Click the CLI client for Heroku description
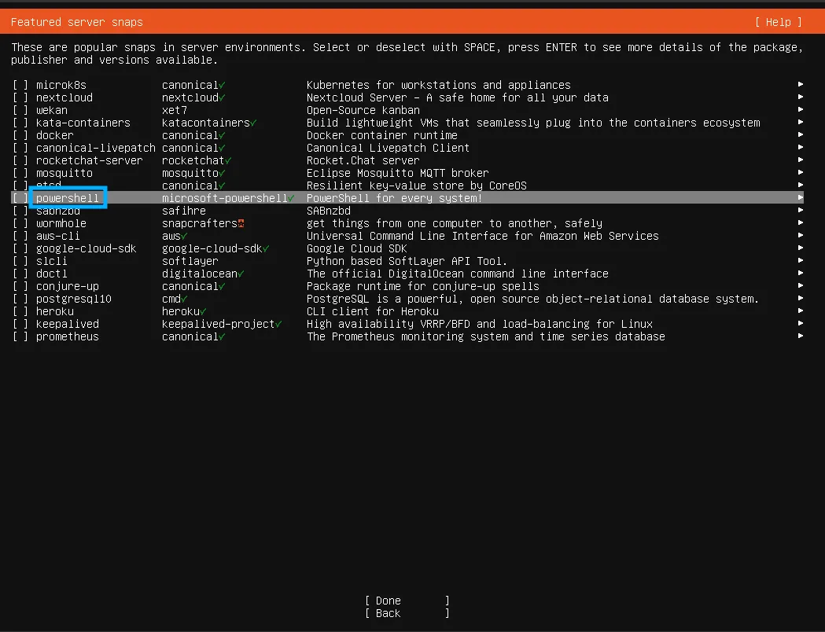 point(373,312)
